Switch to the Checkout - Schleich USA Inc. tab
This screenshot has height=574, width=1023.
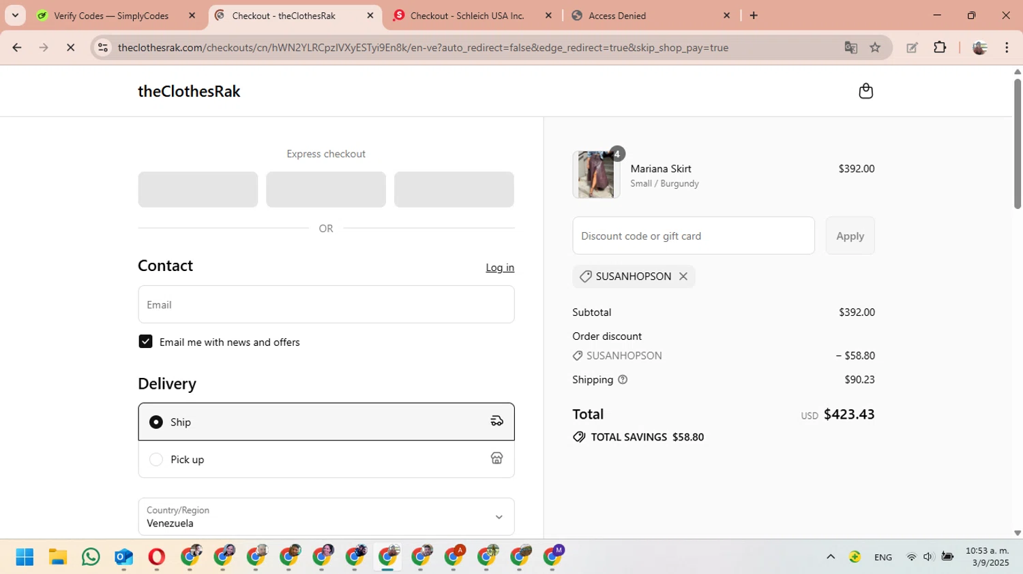coord(467,16)
